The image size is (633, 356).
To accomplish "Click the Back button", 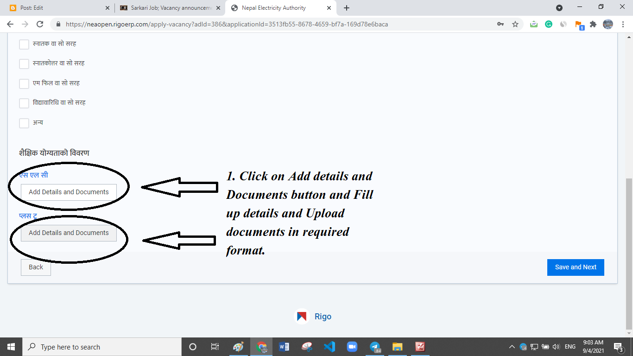I will click(x=36, y=267).
